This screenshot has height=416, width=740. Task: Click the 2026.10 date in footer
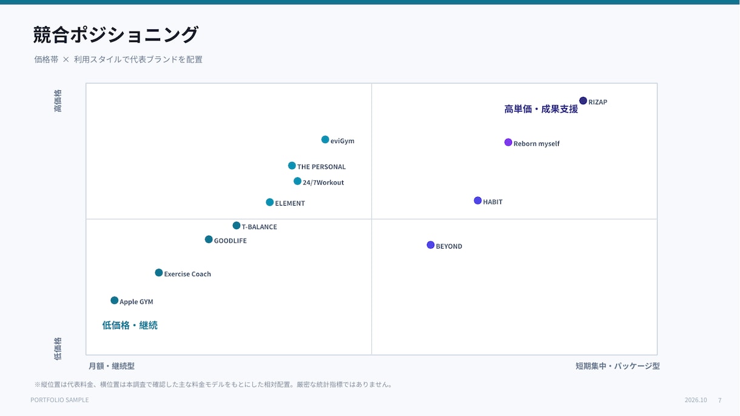[x=696, y=400]
